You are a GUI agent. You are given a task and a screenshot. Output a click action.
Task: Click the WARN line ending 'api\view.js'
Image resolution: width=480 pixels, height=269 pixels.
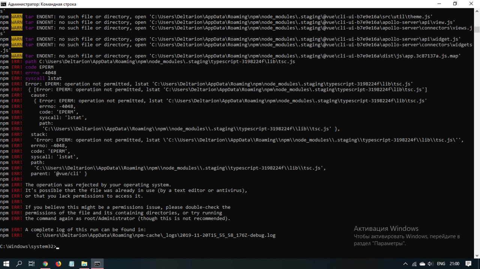[228, 22]
